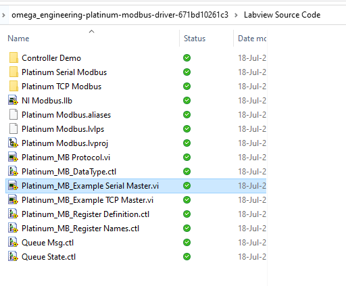Select the Platinum_MB Protocol.vi file name
The image size is (346, 286).
(x=66, y=158)
